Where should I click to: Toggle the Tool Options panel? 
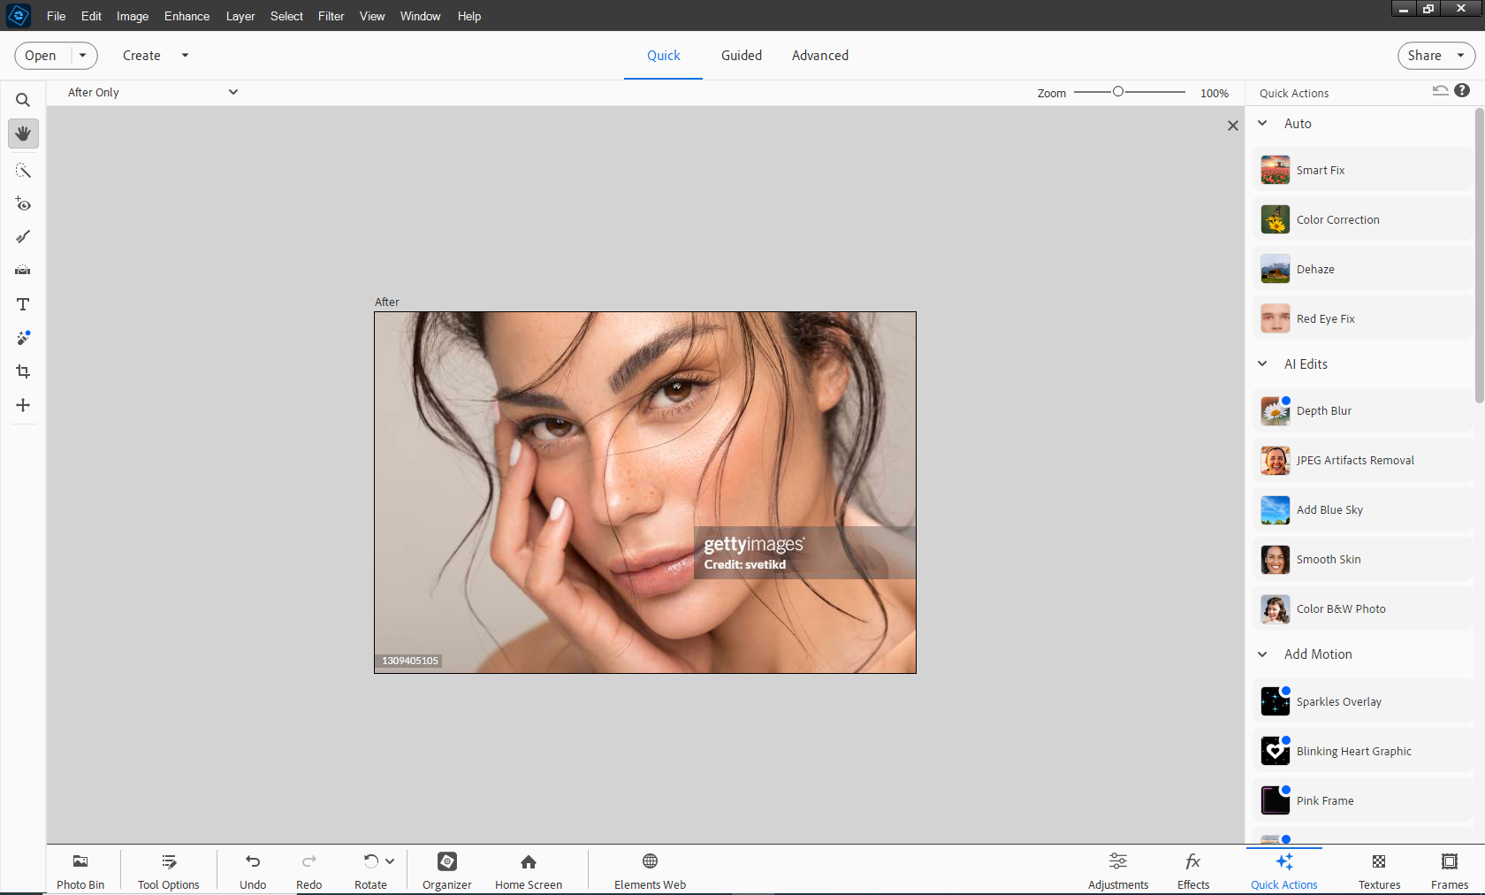[169, 870]
